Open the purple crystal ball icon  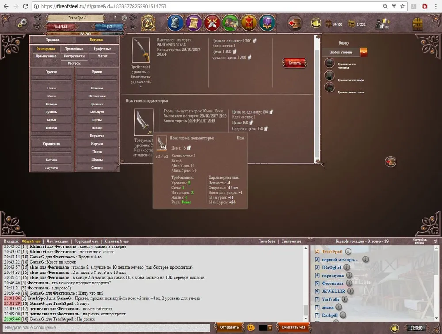[x=267, y=22]
